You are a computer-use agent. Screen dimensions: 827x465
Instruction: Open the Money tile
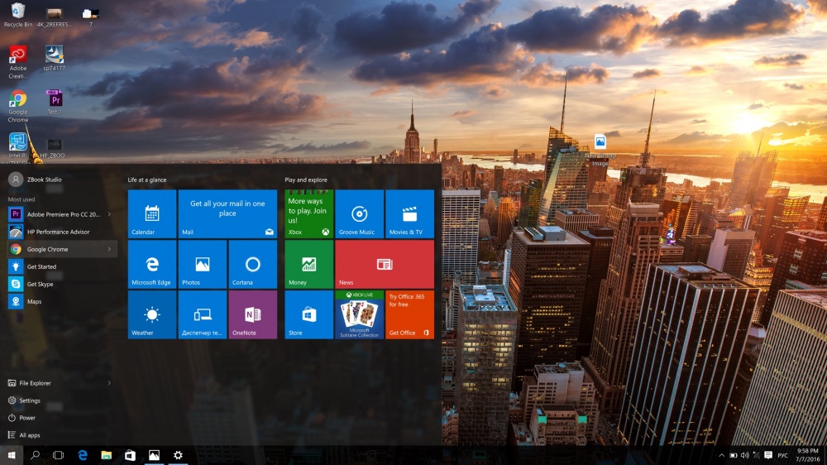308,265
